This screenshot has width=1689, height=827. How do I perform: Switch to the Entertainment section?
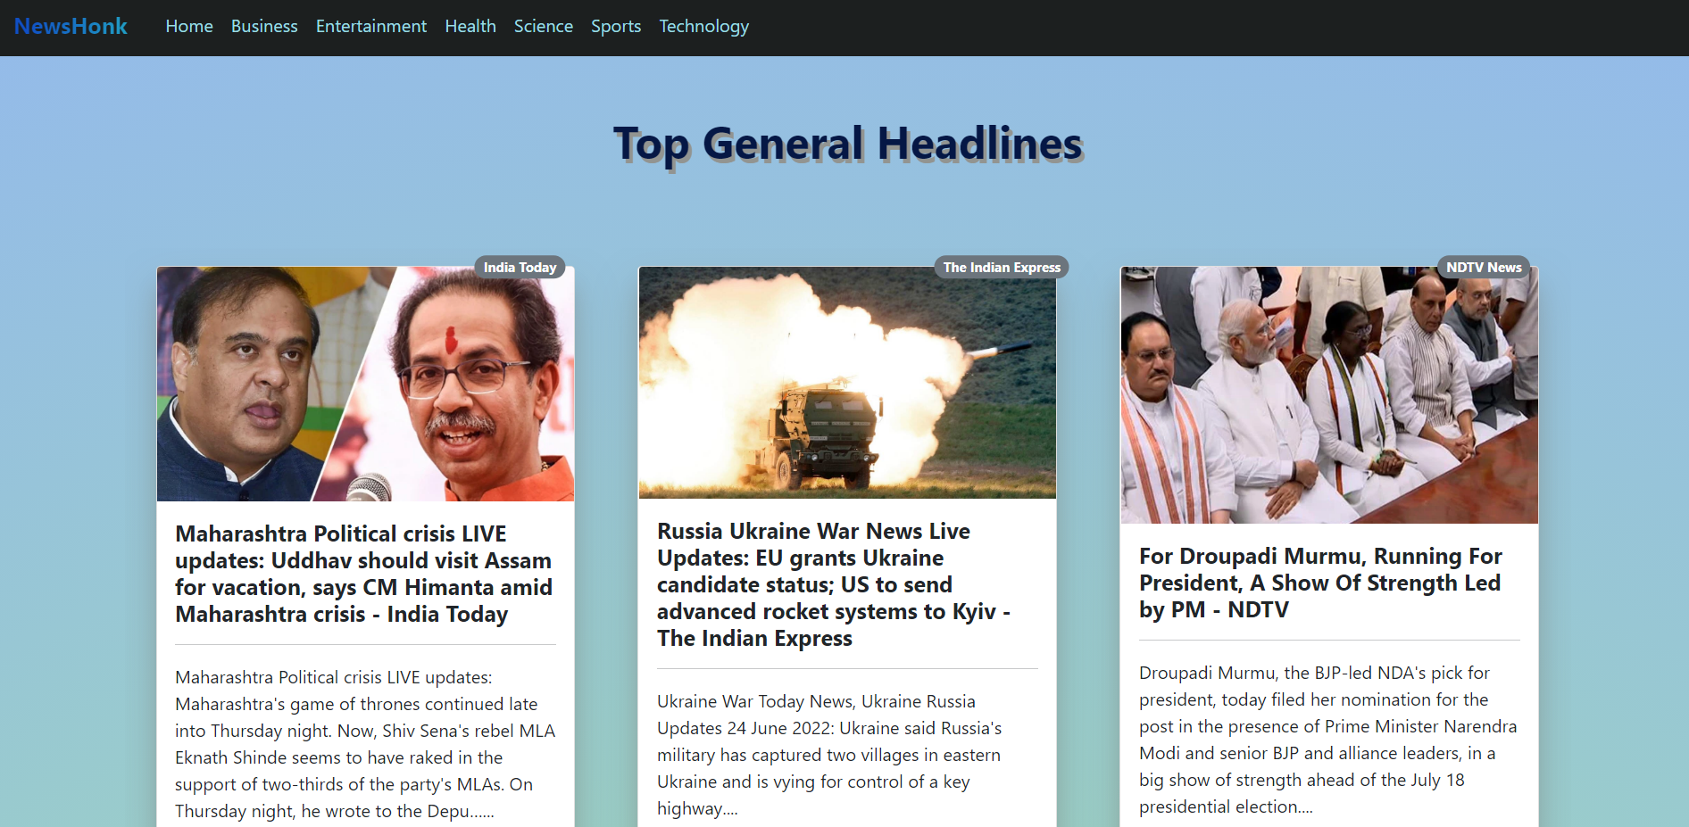[x=370, y=26]
